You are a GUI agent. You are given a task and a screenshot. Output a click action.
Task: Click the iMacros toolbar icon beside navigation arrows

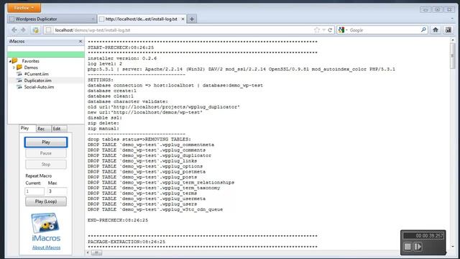pyautogui.click(x=36, y=30)
